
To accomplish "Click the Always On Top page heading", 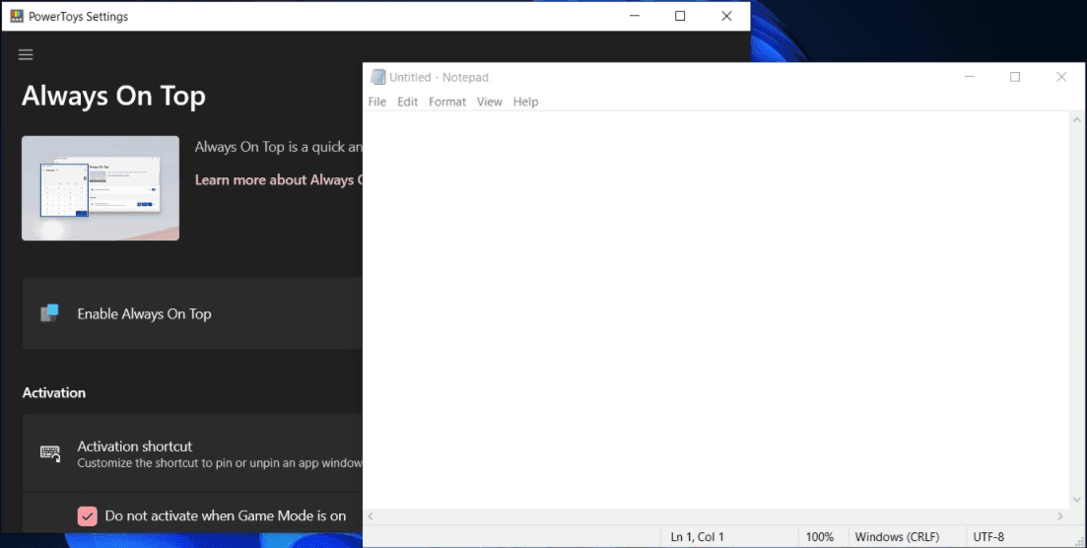I will pyautogui.click(x=113, y=96).
